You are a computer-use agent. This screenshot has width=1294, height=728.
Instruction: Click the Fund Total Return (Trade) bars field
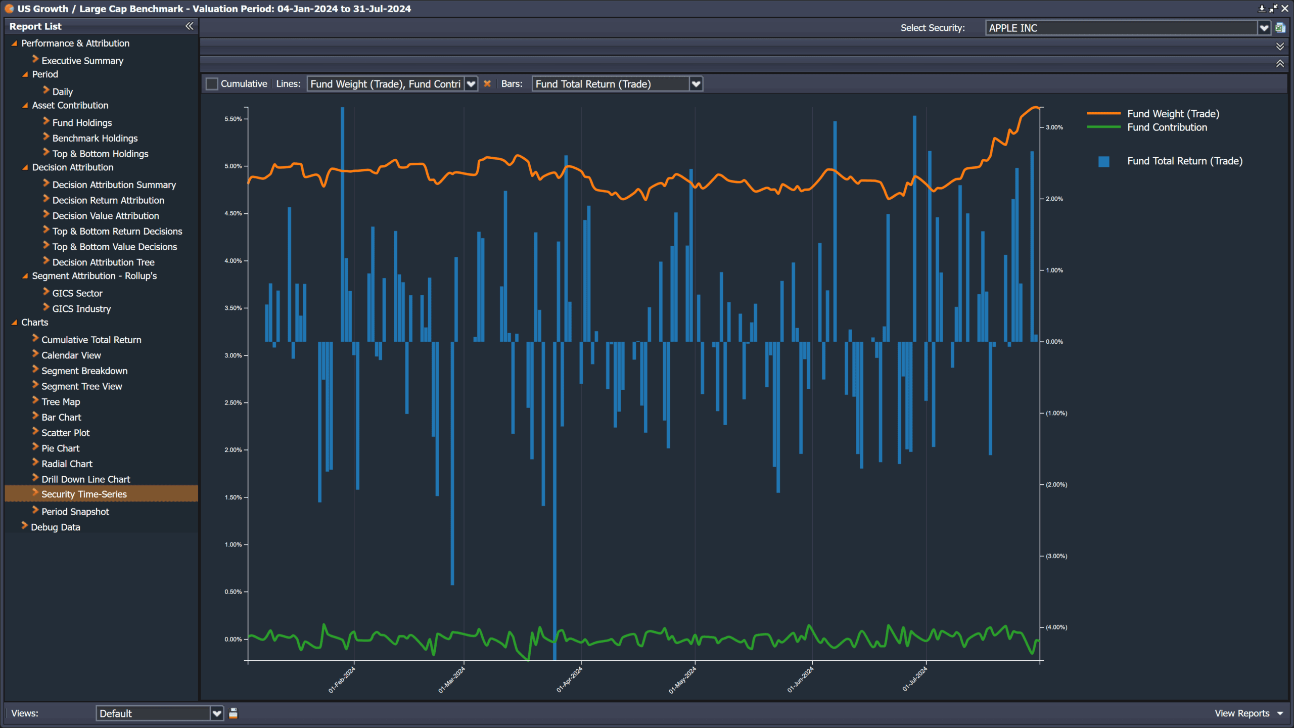(611, 84)
